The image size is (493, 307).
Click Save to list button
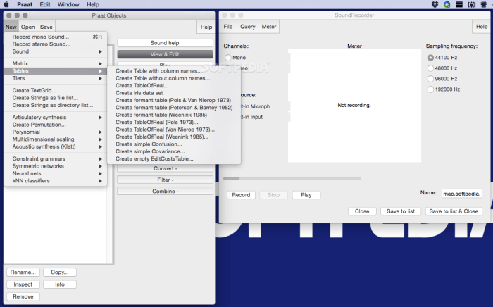click(x=401, y=211)
